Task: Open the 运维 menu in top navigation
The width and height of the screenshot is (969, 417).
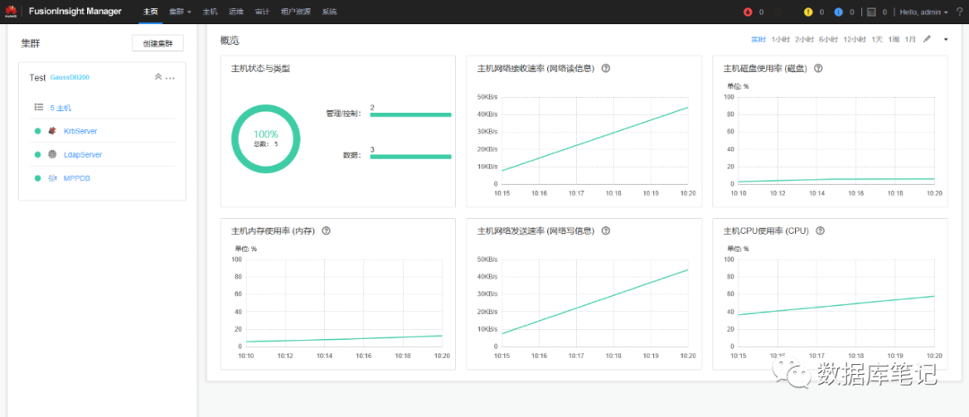Action: click(x=236, y=12)
